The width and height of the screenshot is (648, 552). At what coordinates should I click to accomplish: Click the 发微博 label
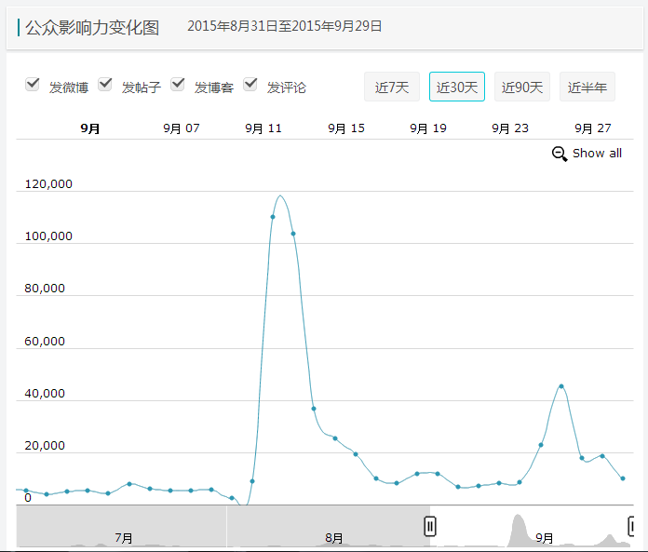[x=69, y=88]
